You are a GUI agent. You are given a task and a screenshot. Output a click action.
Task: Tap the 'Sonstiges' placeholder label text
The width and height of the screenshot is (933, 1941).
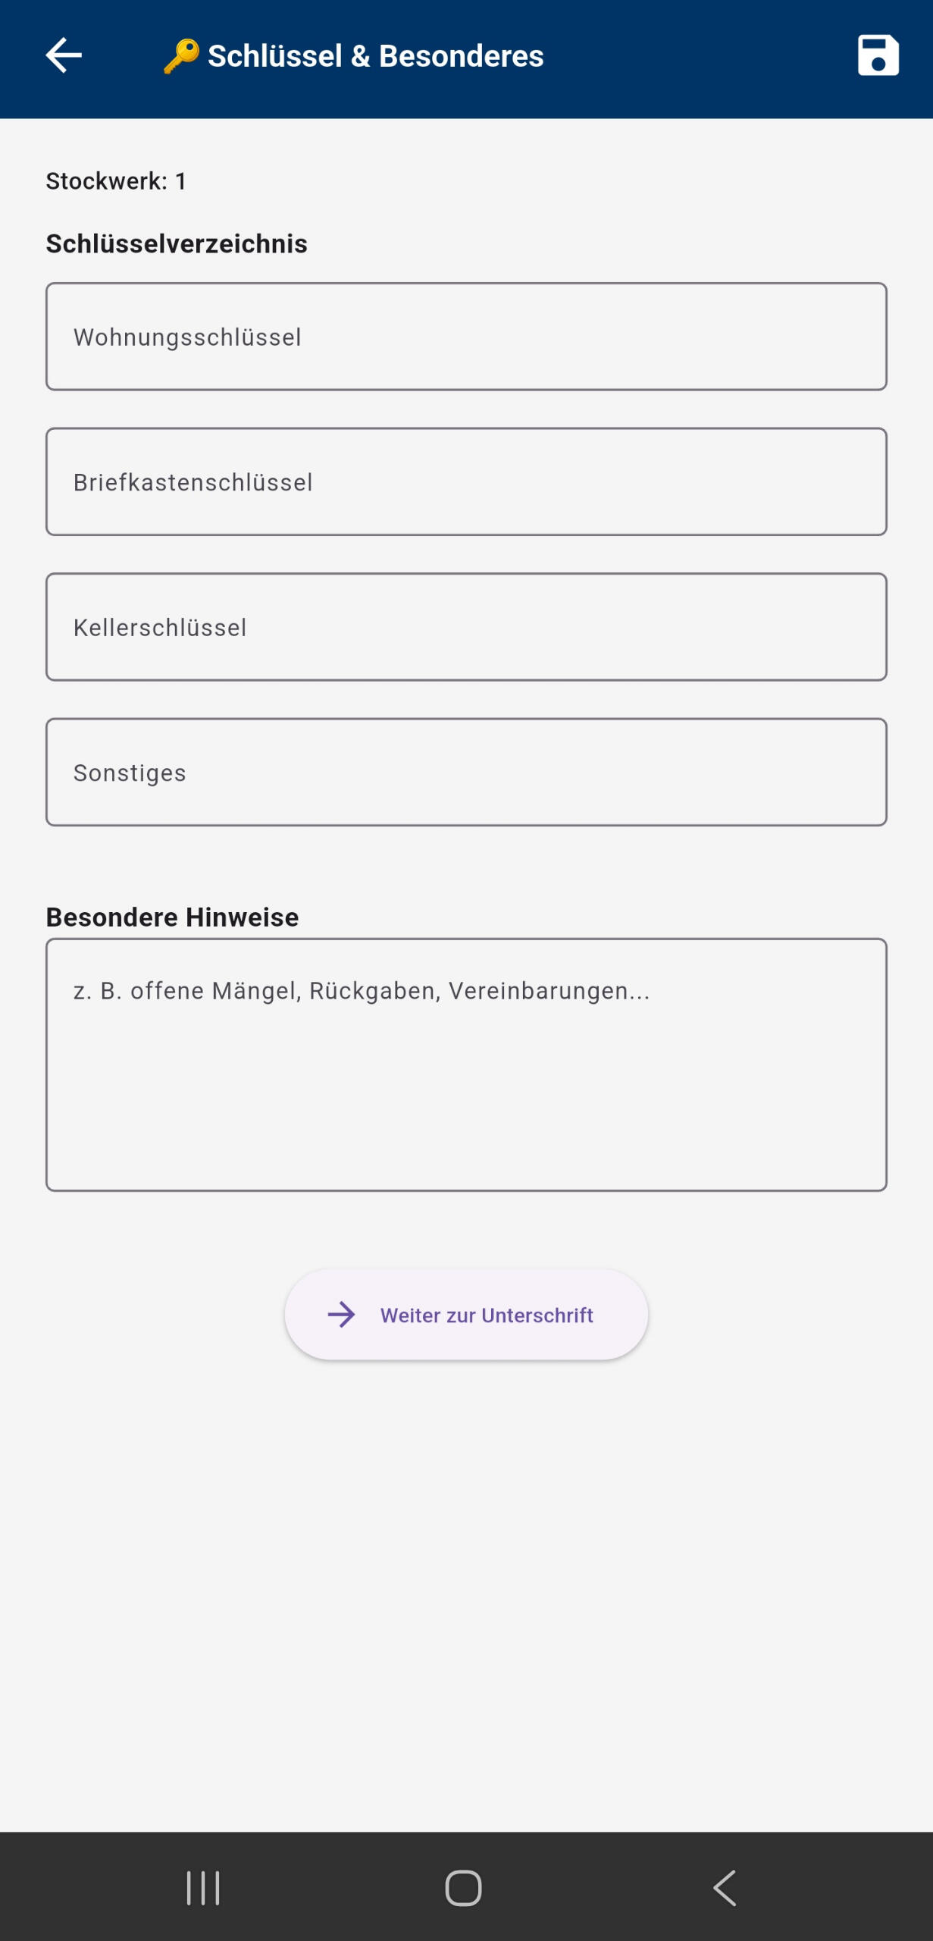pyautogui.click(x=130, y=773)
